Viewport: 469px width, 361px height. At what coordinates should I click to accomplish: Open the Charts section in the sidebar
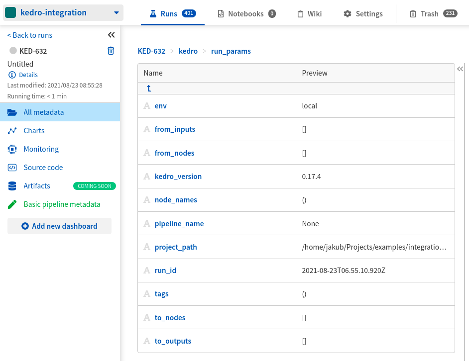click(33, 130)
